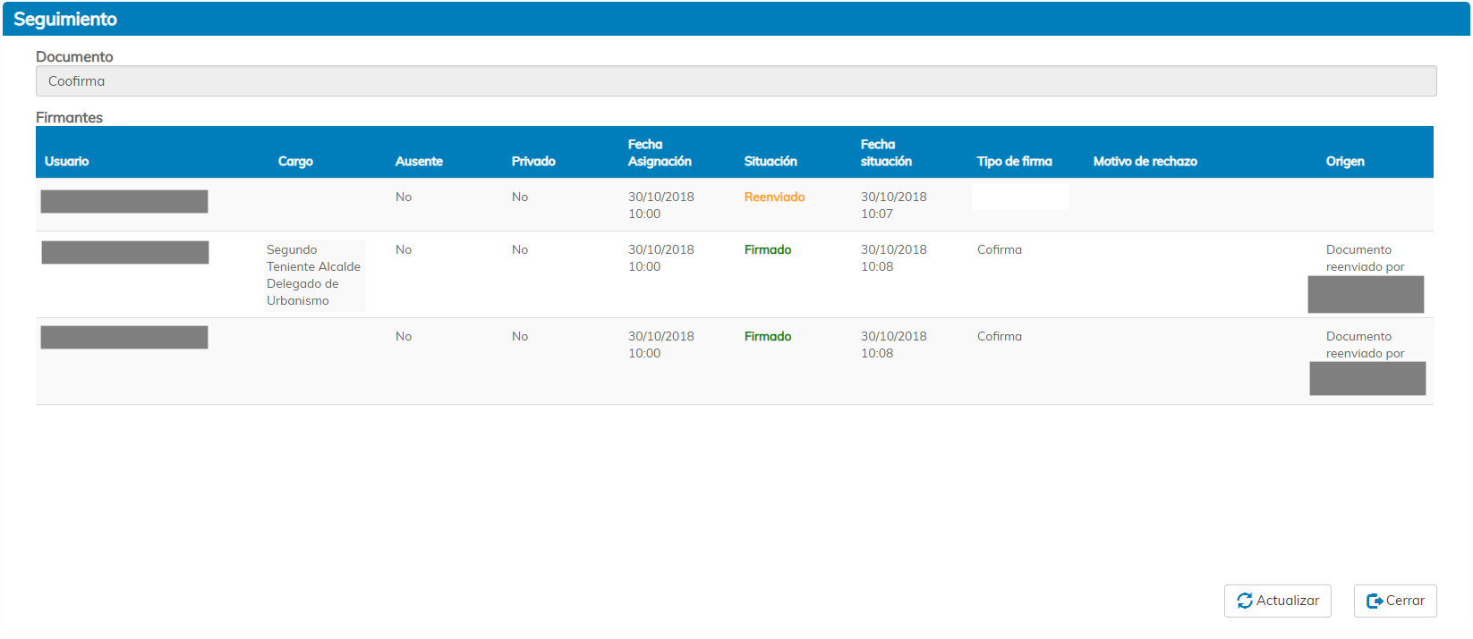Click the Situación column header
The image size is (1473, 639).
771,161
